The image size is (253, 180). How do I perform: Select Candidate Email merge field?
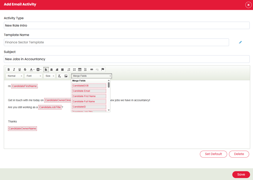(89, 91)
